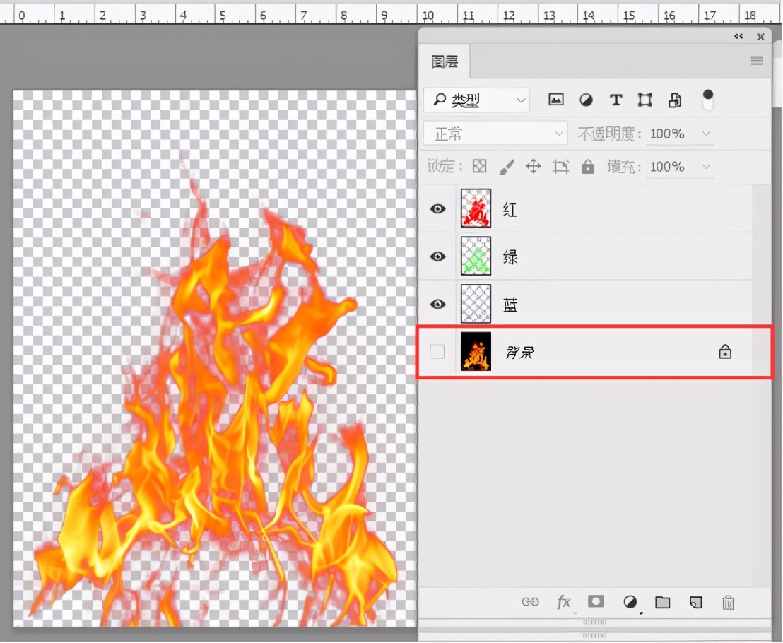The height and width of the screenshot is (643, 783).
Task: Open the layers panel hamburger menu
Action: [757, 61]
